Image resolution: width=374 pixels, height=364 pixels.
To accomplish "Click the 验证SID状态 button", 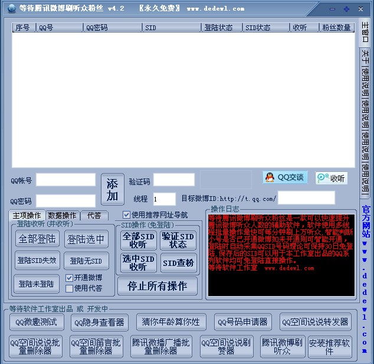I will click(x=178, y=240).
